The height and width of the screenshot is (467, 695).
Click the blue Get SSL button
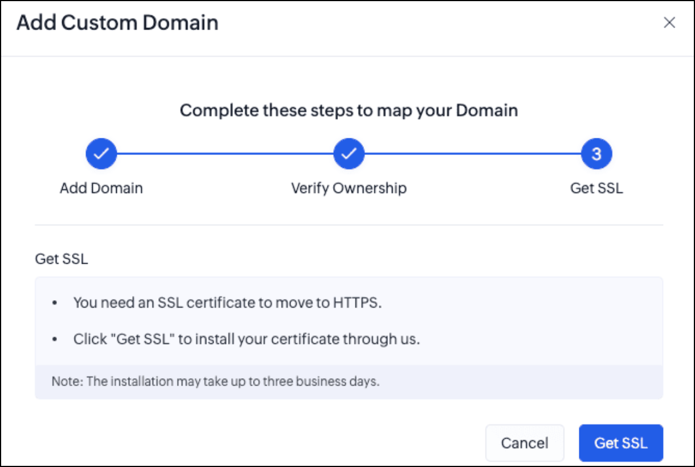(x=621, y=443)
